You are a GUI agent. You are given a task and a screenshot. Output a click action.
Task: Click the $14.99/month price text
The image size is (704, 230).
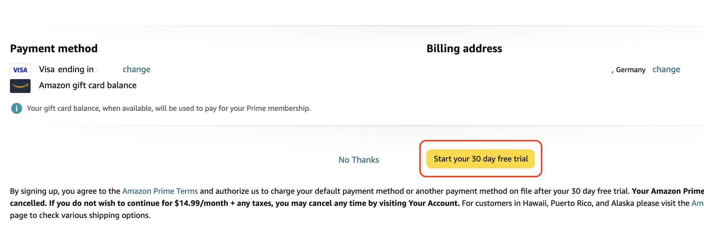pos(201,203)
